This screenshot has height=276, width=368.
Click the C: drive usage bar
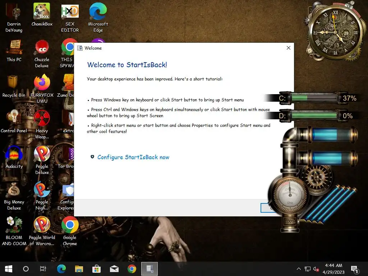[x=314, y=98]
